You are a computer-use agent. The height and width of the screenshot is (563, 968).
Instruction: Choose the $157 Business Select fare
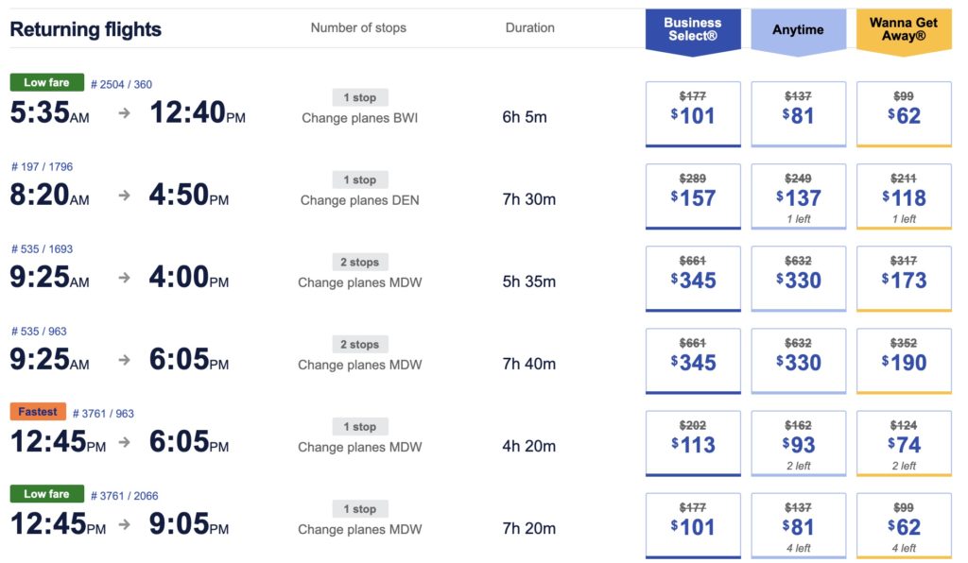(x=693, y=196)
